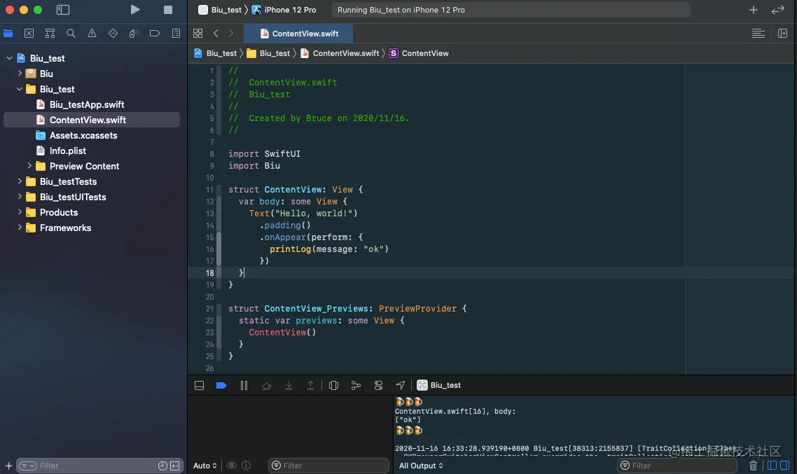Toggle the navigator sidebar button
The height and width of the screenshot is (474, 797).
point(63,10)
